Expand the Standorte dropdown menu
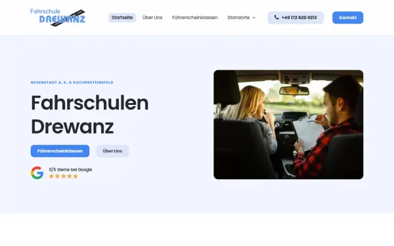 (x=241, y=18)
